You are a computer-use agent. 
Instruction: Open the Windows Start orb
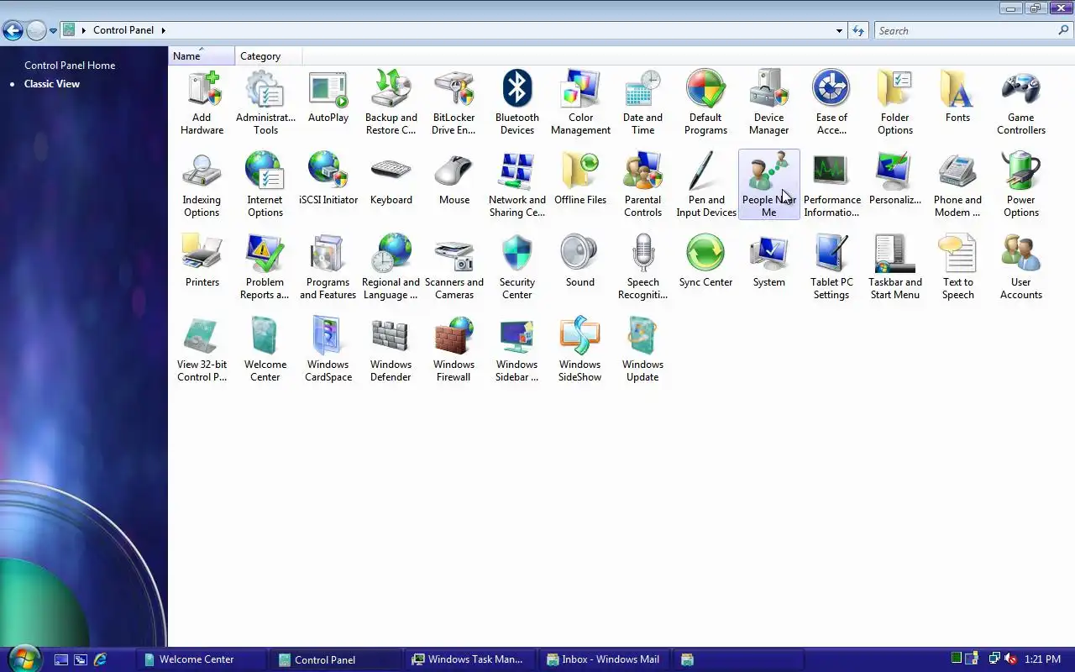23,659
